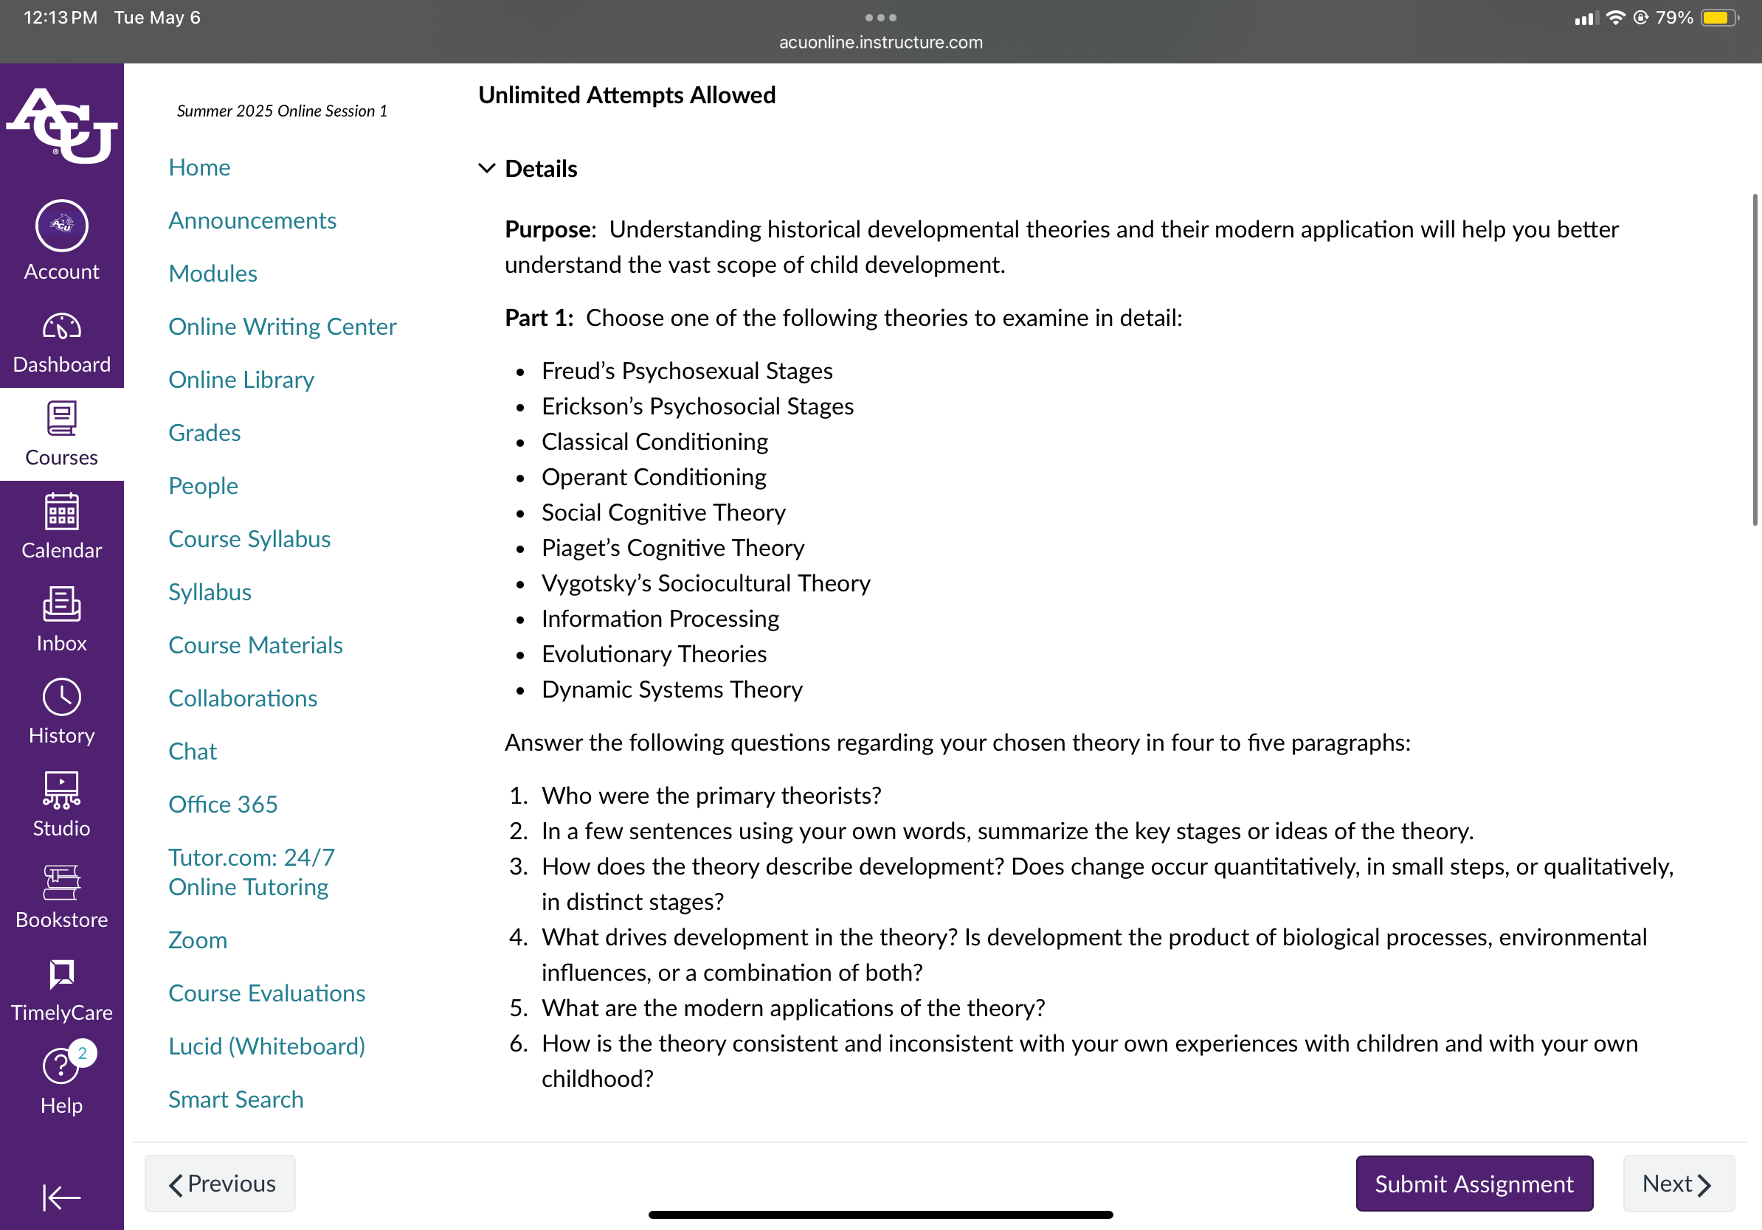The image size is (1762, 1230).
Task: Open the Account profile icon
Action: point(61,226)
